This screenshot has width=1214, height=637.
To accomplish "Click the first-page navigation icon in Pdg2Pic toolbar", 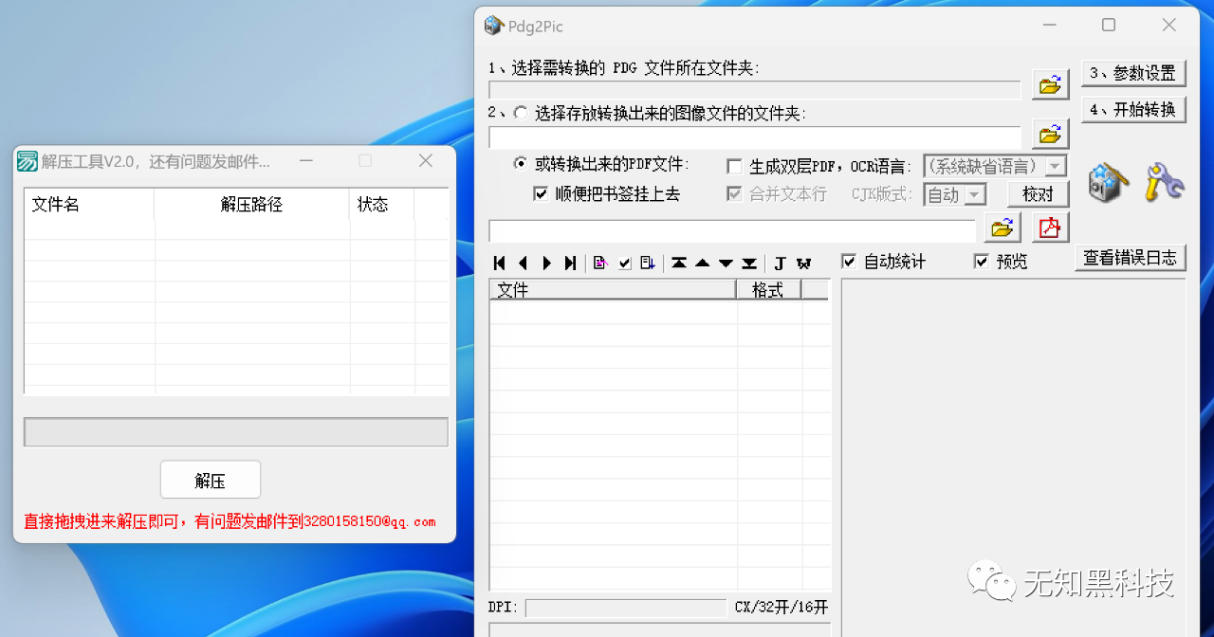I will tap(500, 264).
